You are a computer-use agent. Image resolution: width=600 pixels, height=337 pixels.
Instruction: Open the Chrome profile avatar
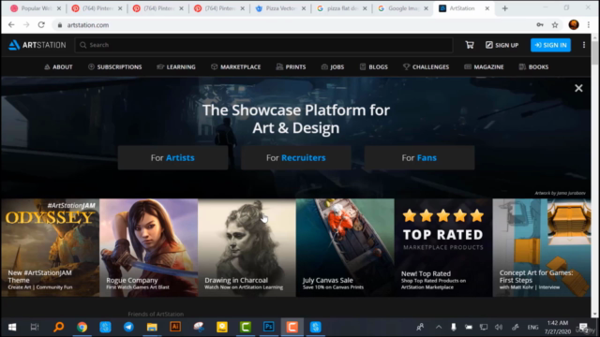574,25
